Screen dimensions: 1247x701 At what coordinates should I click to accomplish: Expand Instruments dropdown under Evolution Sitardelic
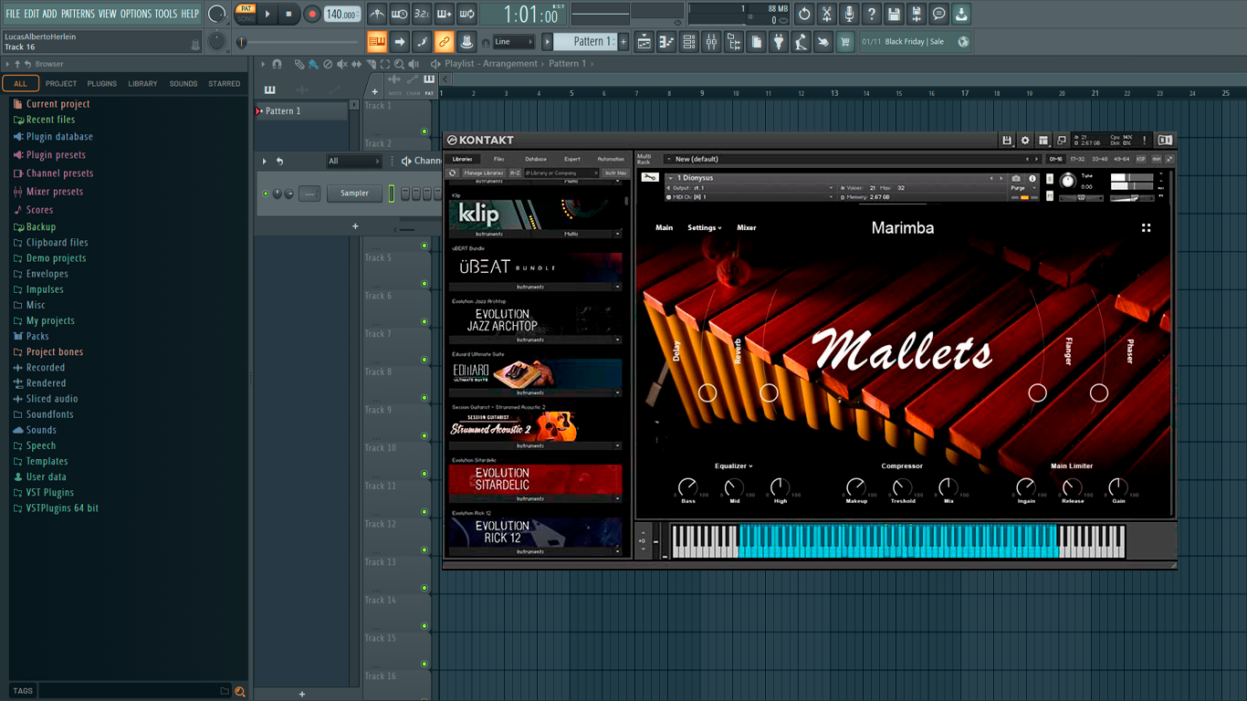[x=617, y=498]
